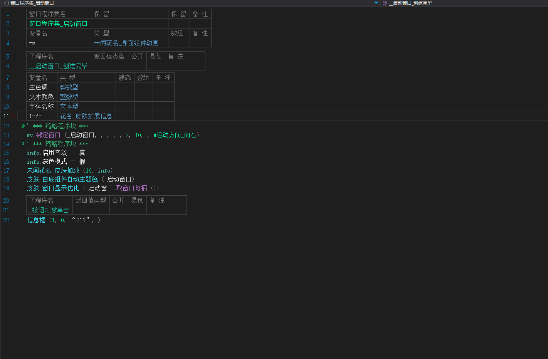
Task: Click the info variable name cell
Action: pyautogui.click(x=42, y=116)
